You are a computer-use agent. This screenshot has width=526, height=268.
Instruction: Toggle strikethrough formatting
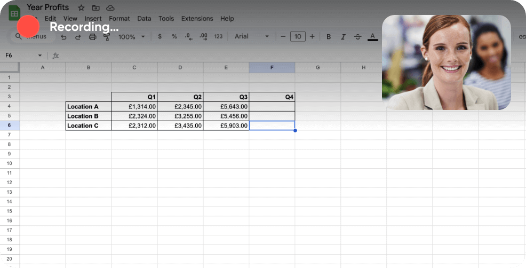pyautogui.click(x=357, y=37)
